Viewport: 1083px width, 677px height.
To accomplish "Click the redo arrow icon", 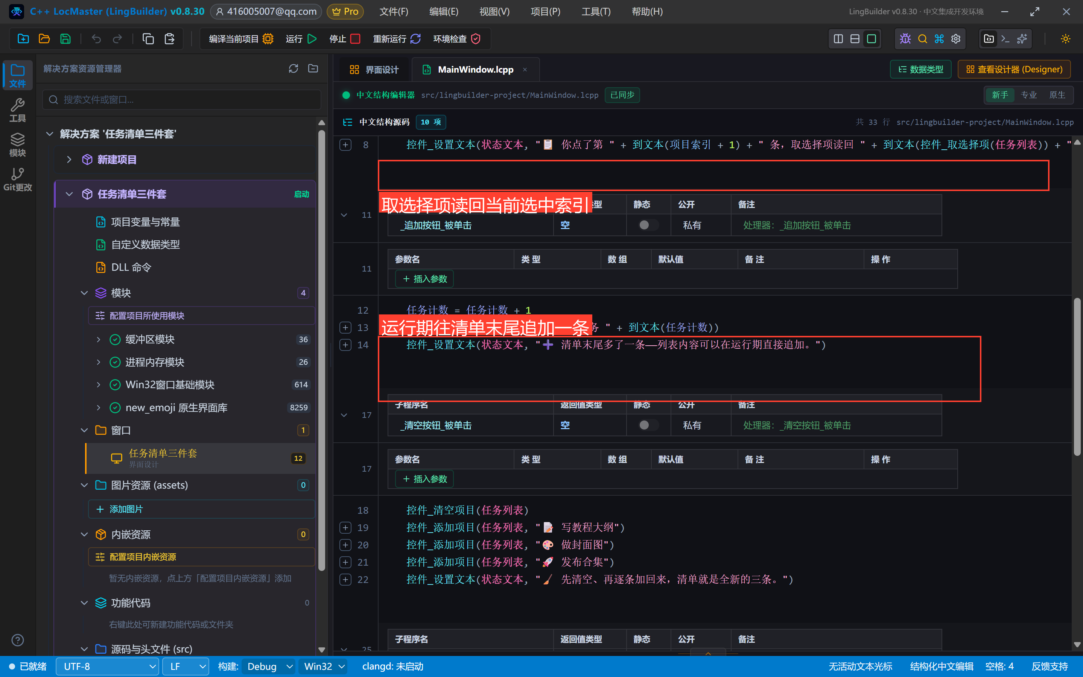I will 117,39.
